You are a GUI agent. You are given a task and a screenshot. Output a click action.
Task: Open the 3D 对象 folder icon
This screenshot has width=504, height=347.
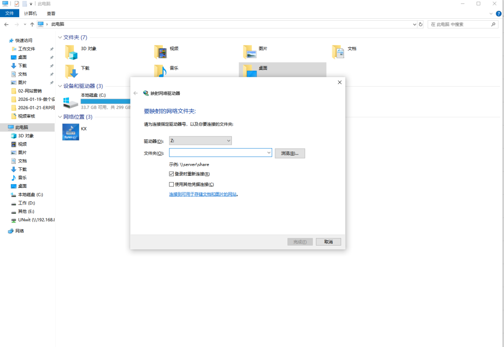tap(72, 52)
